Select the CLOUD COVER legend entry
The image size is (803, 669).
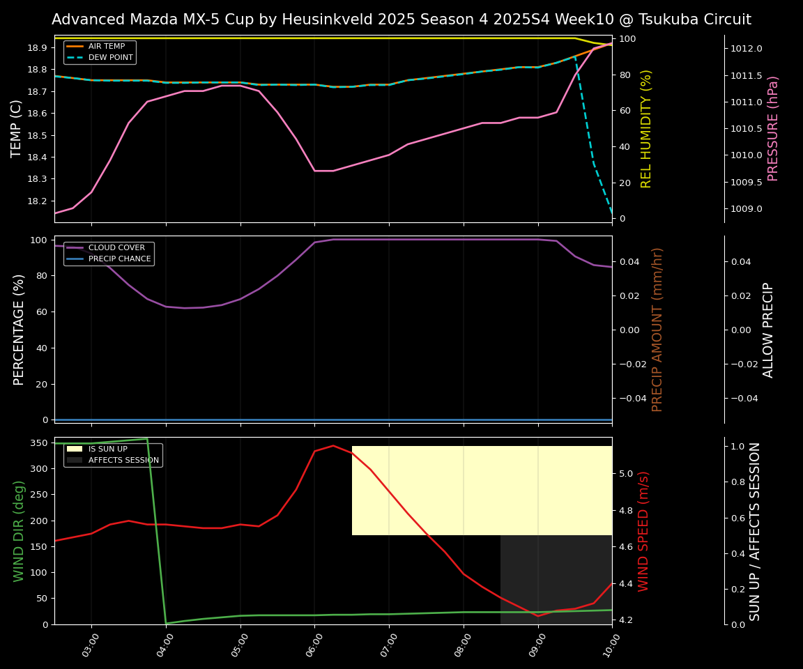tap(116, 248)
